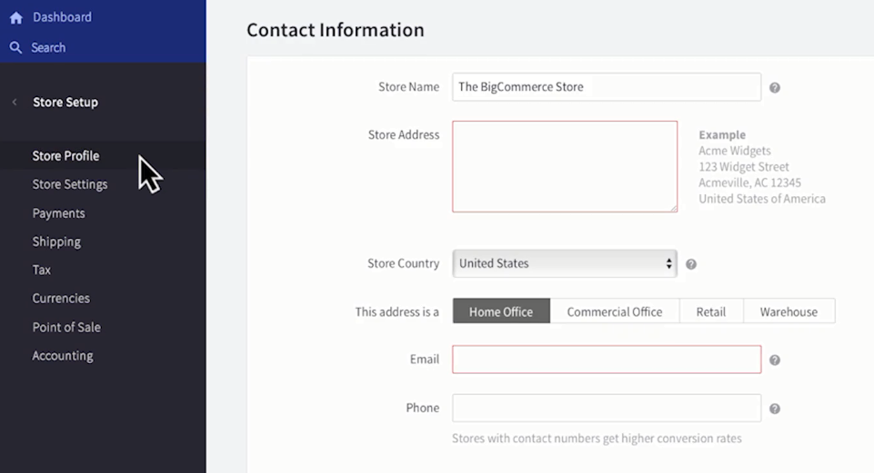Click the Phone field help icon
This screenshot has width=874, height=473.
click(x=775, y=409)
